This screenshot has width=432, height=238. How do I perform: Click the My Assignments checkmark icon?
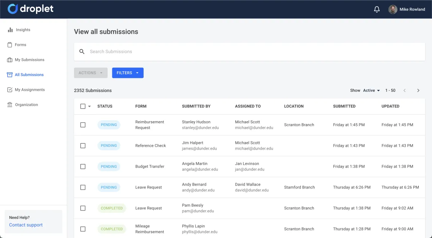tap(10, 90)
